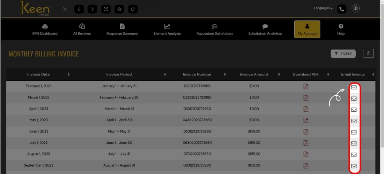Open the RMS Dashboard tab
384x174 pixels.
click(45, 30)
